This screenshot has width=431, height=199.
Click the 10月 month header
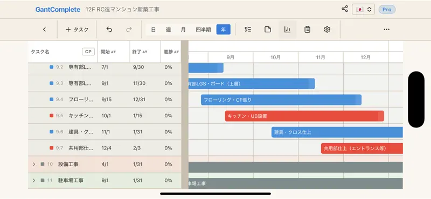[275, 58]
